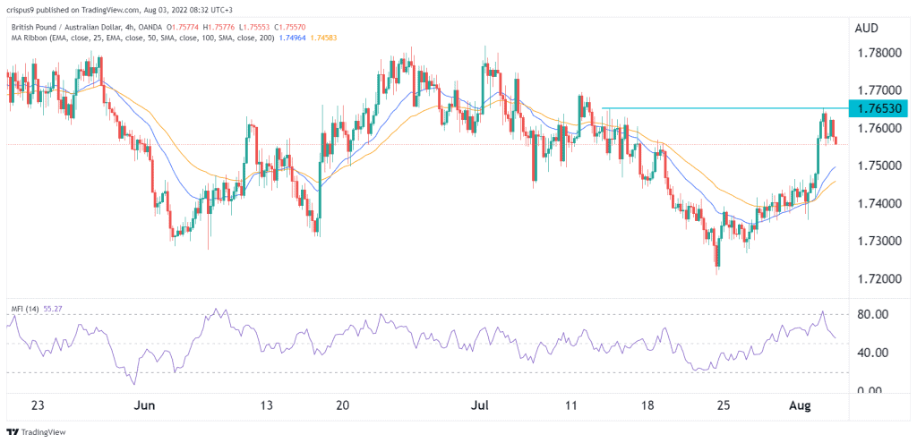Click the 13 date label on time axis
917x443 pixels.
click(x=267, y=405)
